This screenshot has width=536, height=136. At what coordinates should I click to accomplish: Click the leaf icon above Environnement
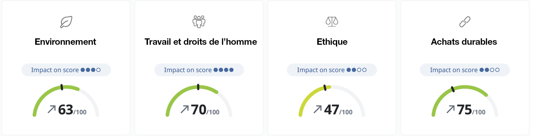[x=66, y=22]
